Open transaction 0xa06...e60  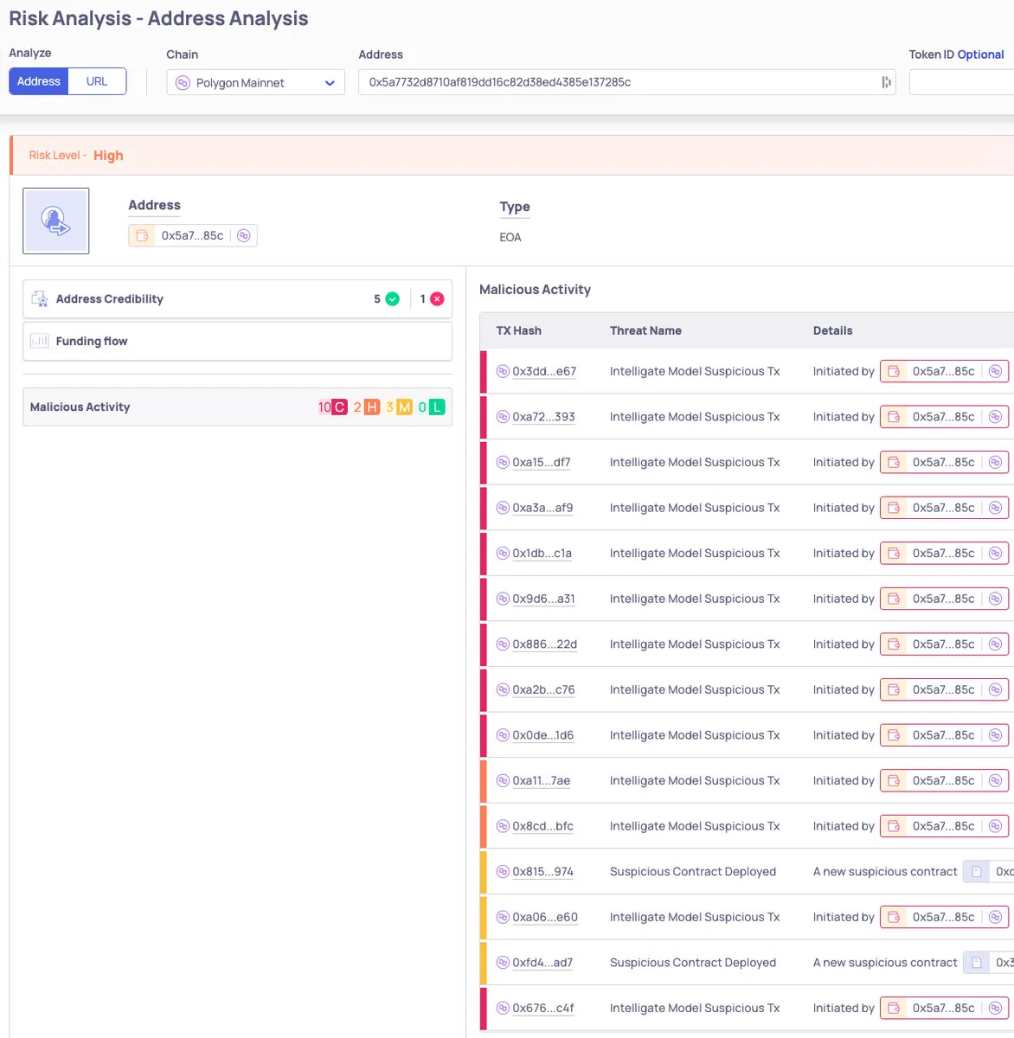(545, 917)
